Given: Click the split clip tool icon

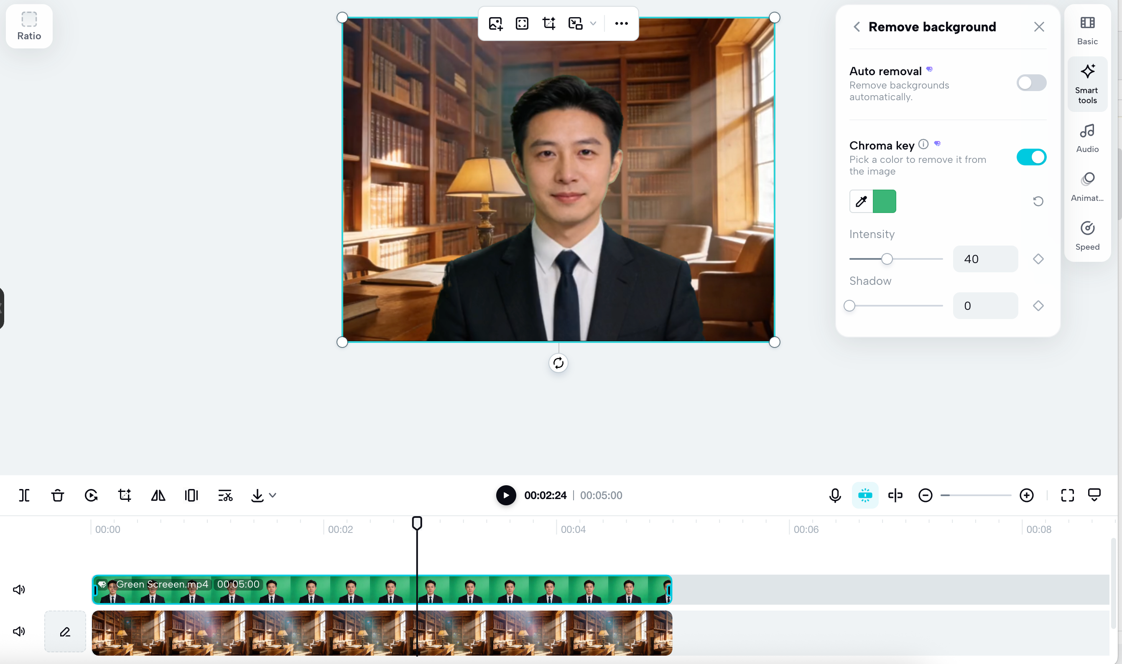Looking at the screenshot, I should (24, 495).
